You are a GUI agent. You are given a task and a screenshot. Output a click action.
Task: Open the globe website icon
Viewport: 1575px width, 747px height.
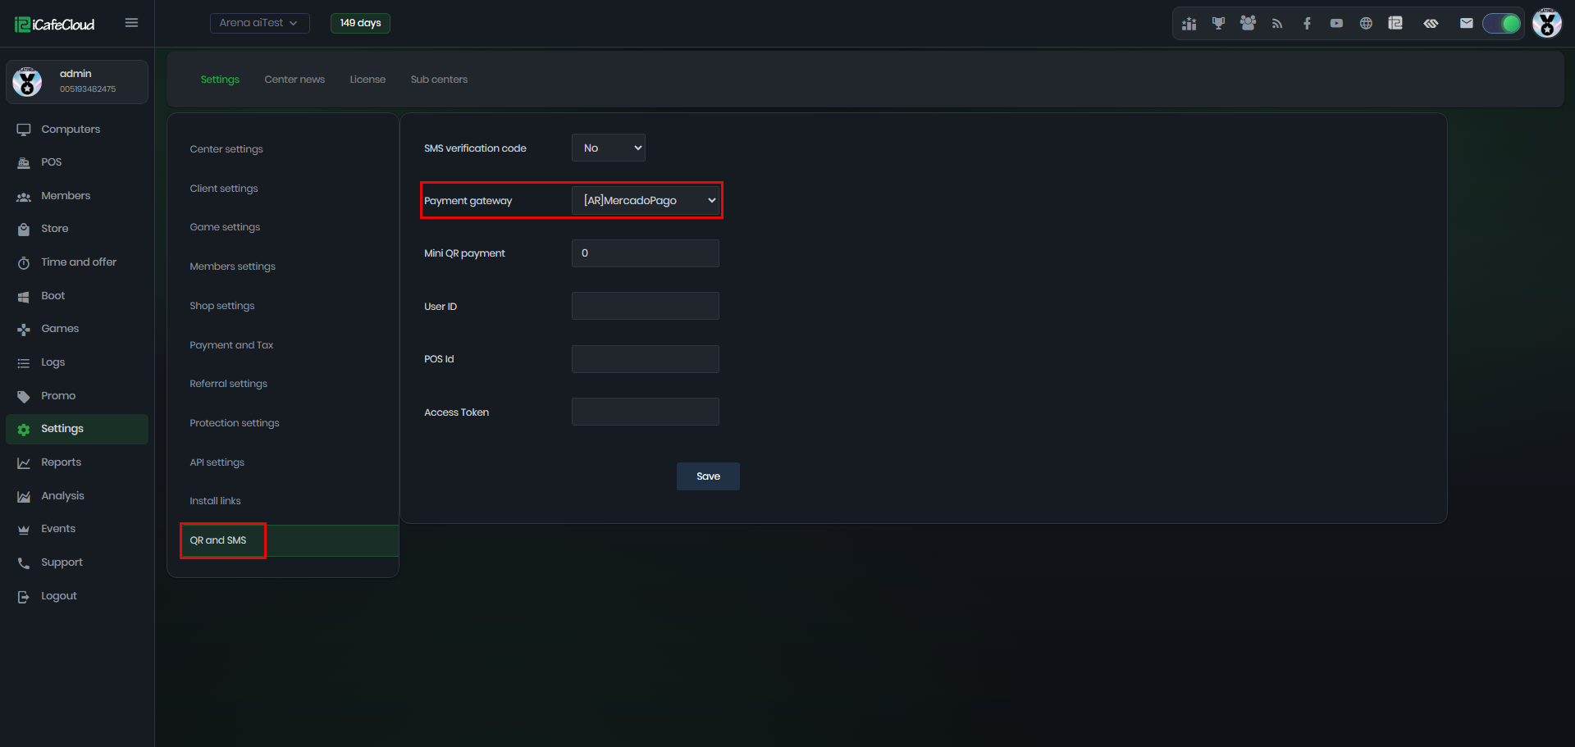[1366, 24]
